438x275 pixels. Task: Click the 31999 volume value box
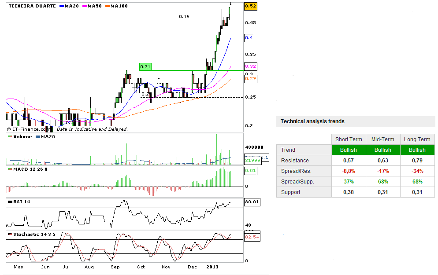pyautogui.click(x=252, y=160)
